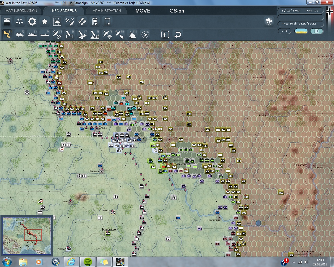
Task: Select the F4 amphibious ship mode
Action: [x=45, y=34]
